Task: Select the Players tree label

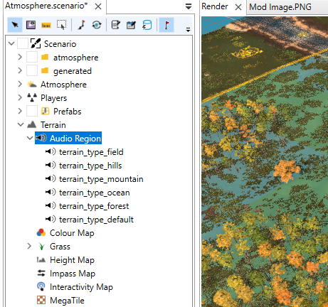Action: coord(54,98)
